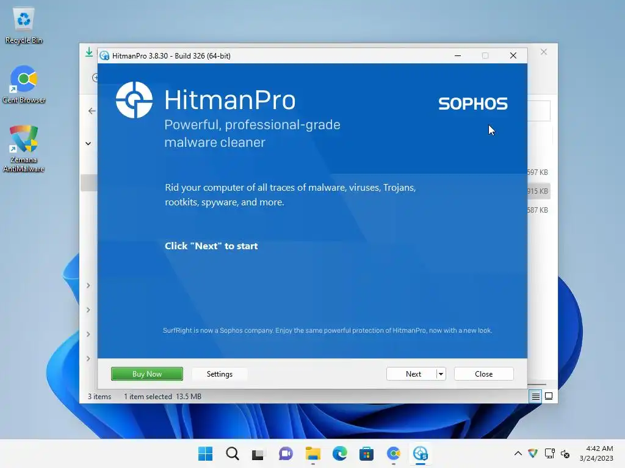Click the Zemana tray icon
Image resolution: width=625 pixels, height=468 pixels.
click(532, 453)
